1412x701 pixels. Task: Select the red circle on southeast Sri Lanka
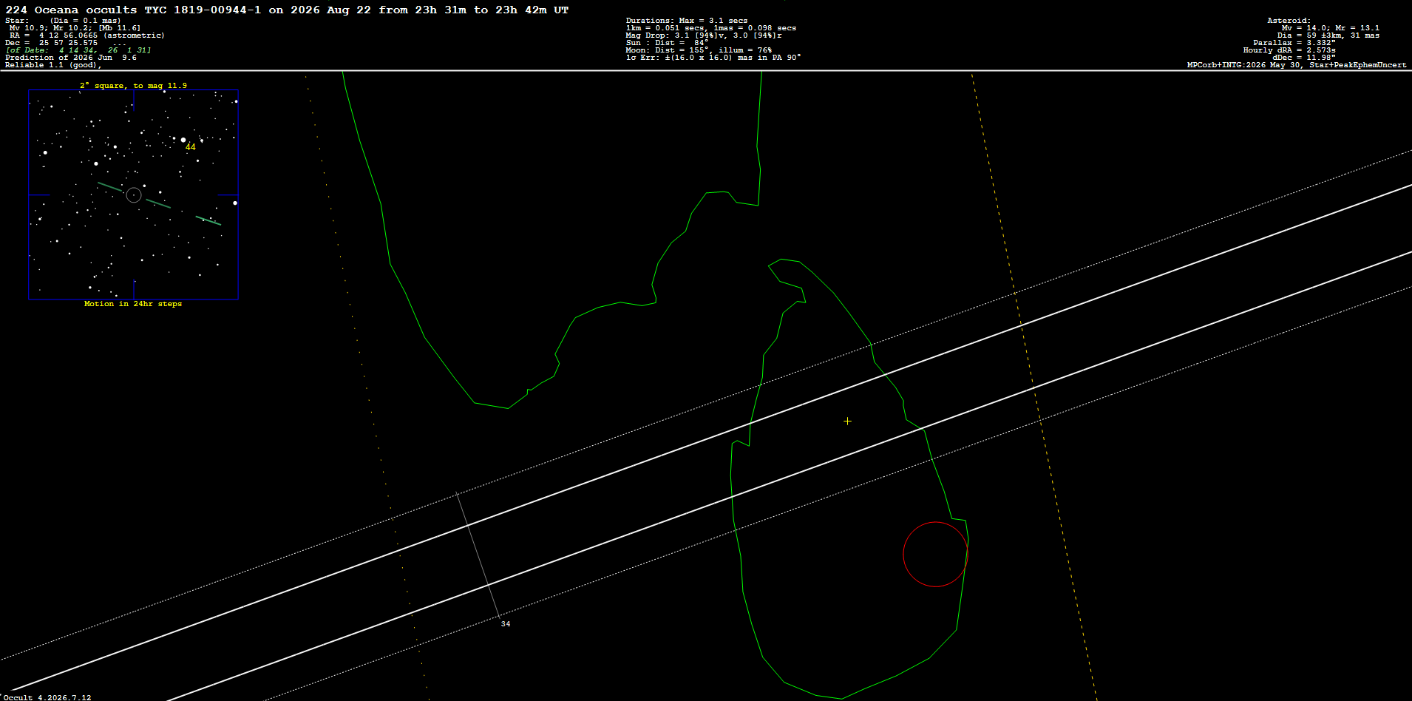pyautogui.click(x=935, y=554)
